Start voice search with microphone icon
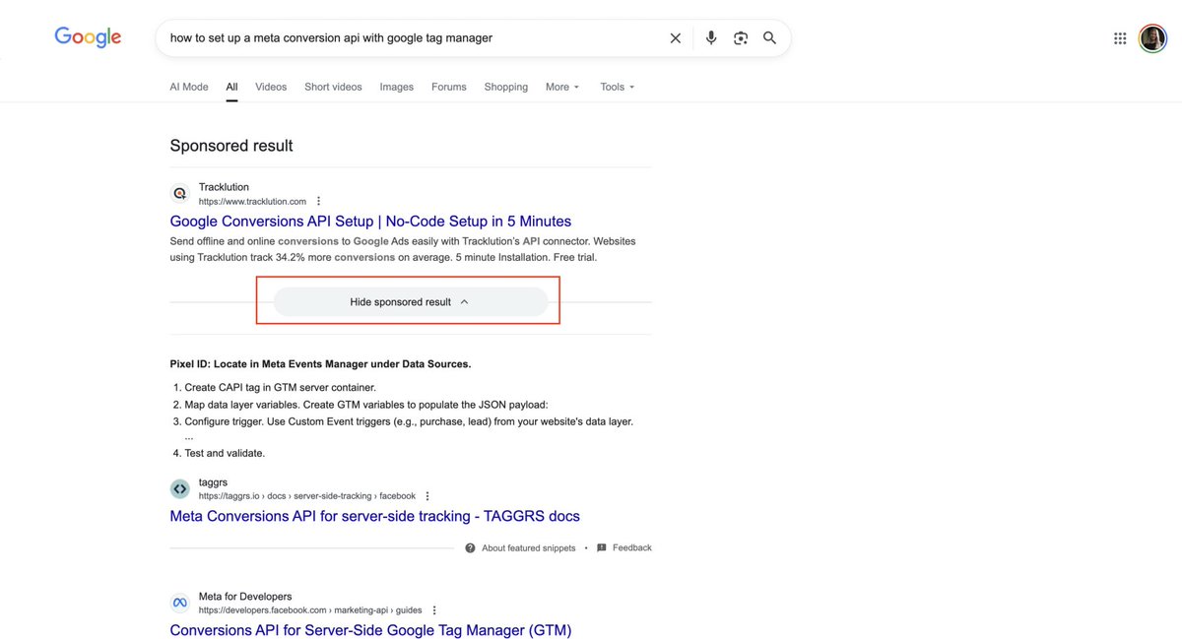Image resolution: width=1182 pixels, height=639 pixels. [711, 38]
